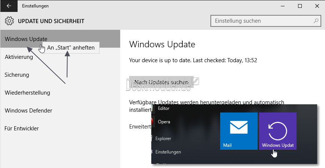Click the Nach Updates suchen button
Image resolution: width=325 pixels, height=168 pixels.
click(x=161, y=82)
